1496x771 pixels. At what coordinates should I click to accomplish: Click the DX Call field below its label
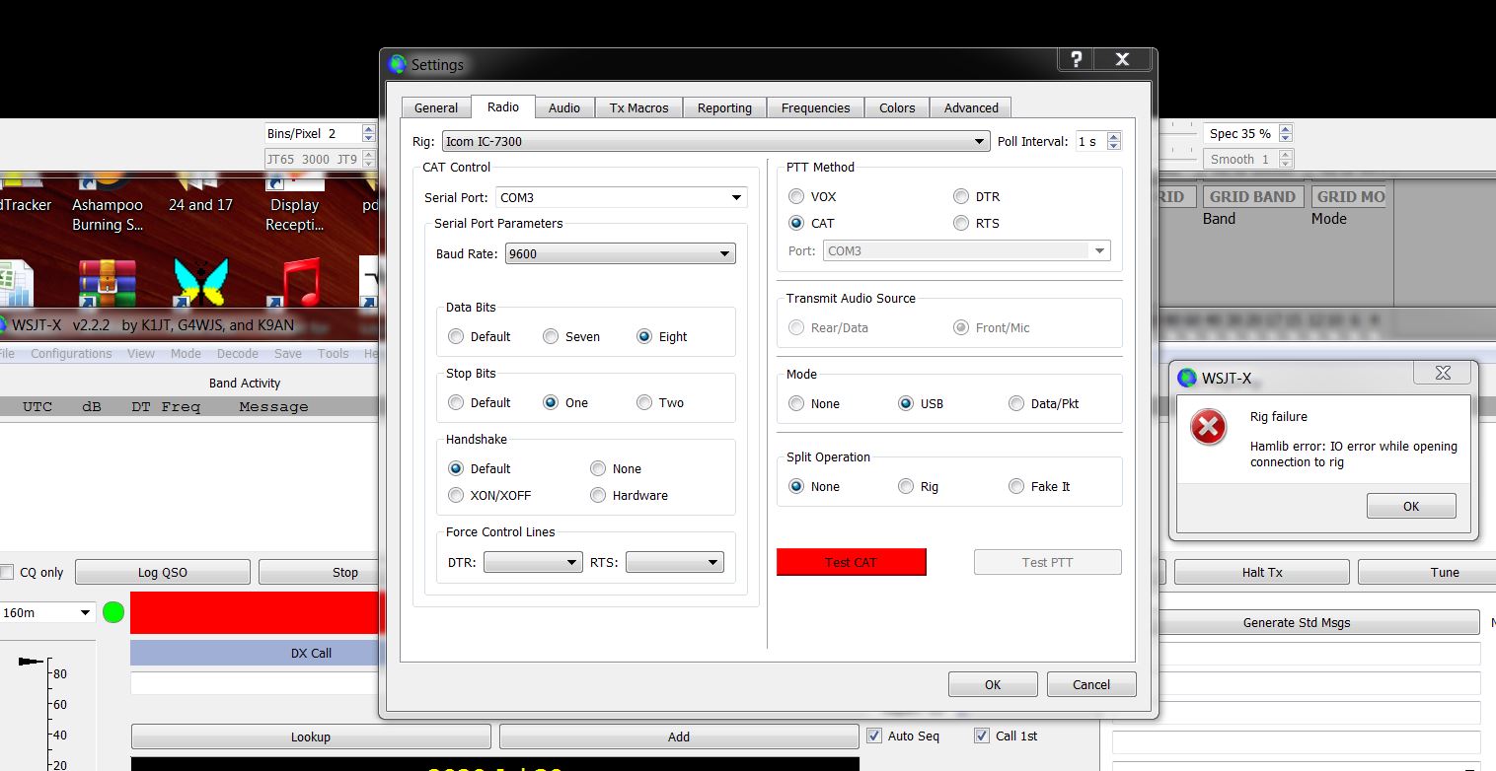[256, 683]
